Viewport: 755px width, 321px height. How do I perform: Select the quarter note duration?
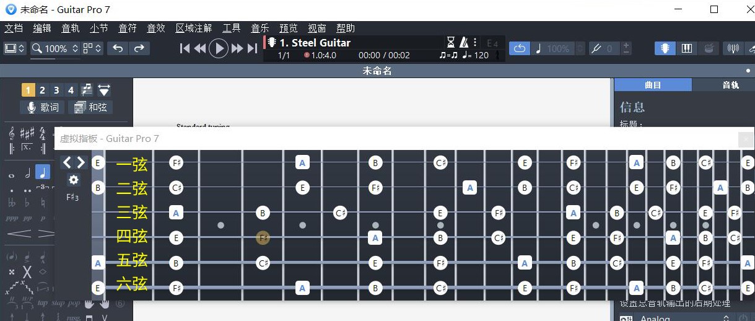coord(43,172)
